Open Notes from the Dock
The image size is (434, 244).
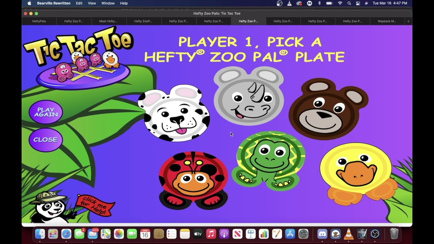click(x=185, y=233)
